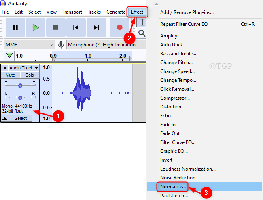Open the MME audio host dropdown
The height and width of the screenshot is (200, 263).
coord(30,45)
